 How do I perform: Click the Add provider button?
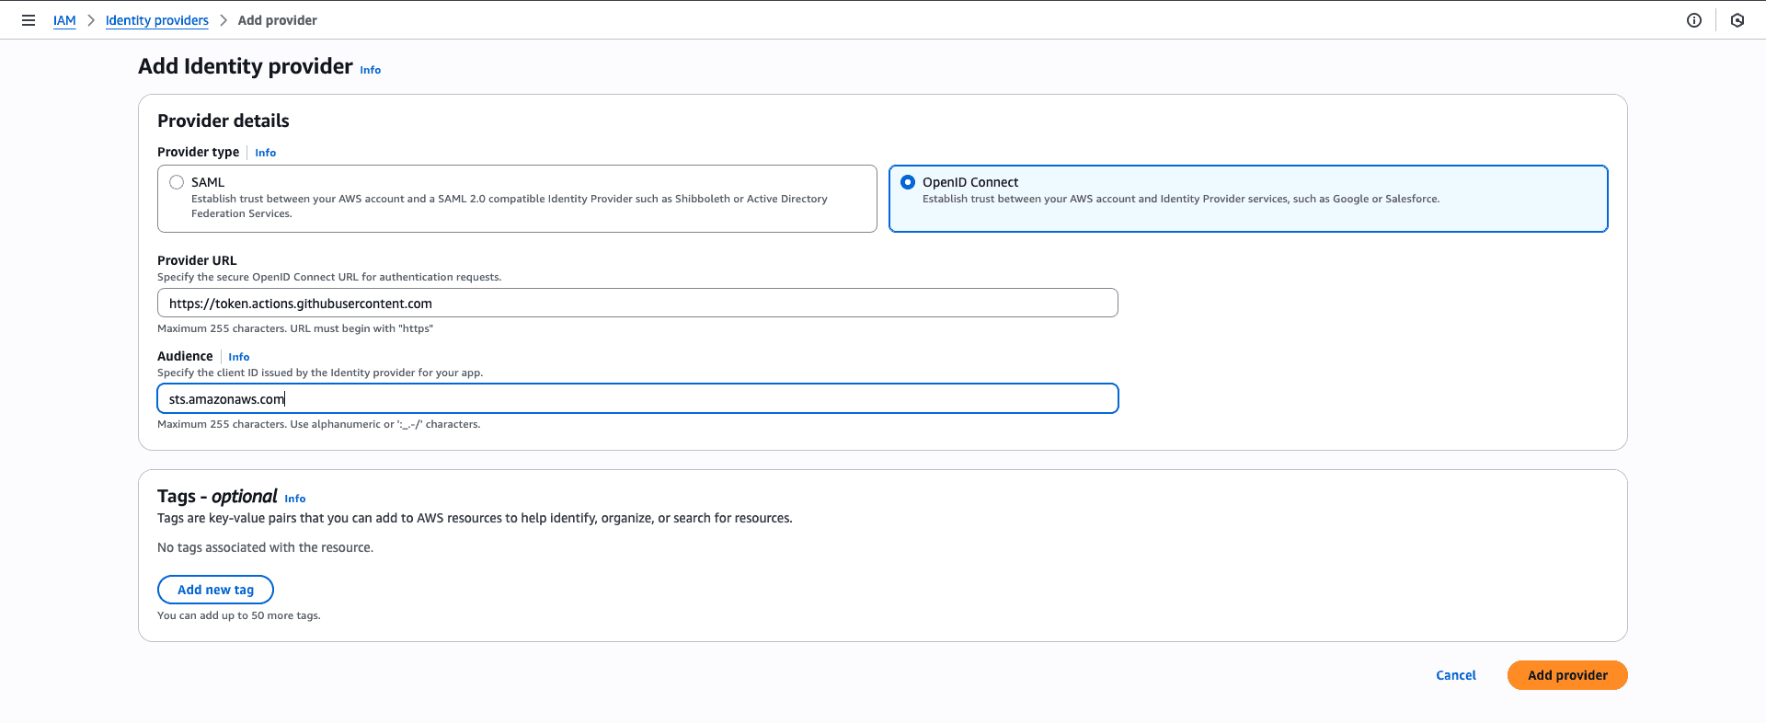[1567, 675]
